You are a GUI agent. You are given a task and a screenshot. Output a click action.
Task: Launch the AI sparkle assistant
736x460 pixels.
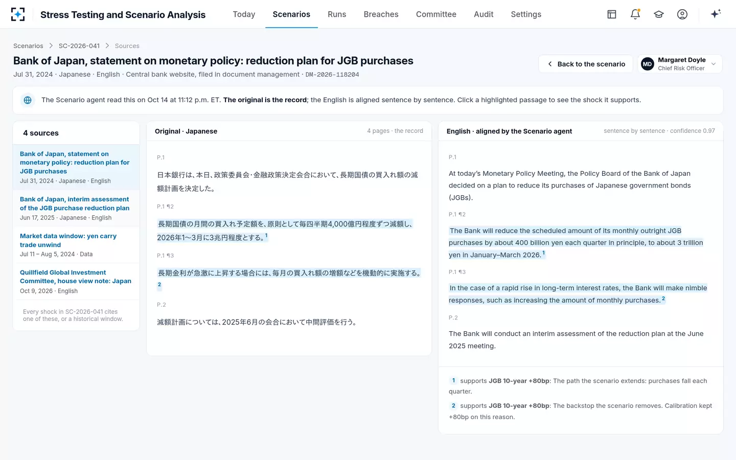716,14
